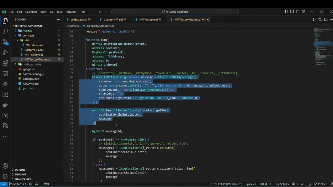Viewport: 333px width, 187px height.
Task: Open the Manage gear icon
Action: tap(5, 177)
